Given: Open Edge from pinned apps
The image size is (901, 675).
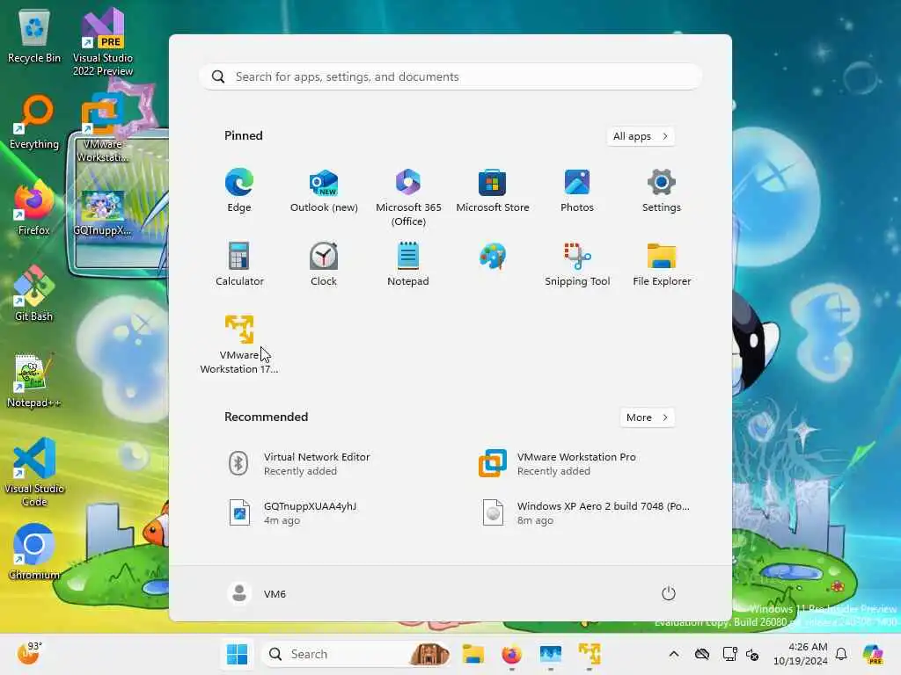Looking at the screenshot, I should click(239, 191).
